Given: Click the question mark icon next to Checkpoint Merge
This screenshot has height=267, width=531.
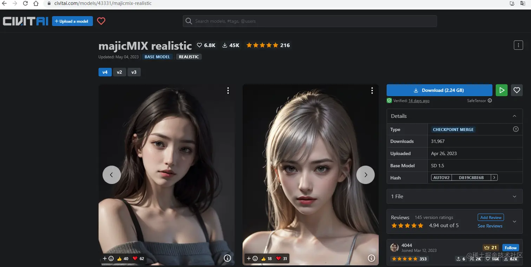Looking at the screenshot, I should coord(516,129).
